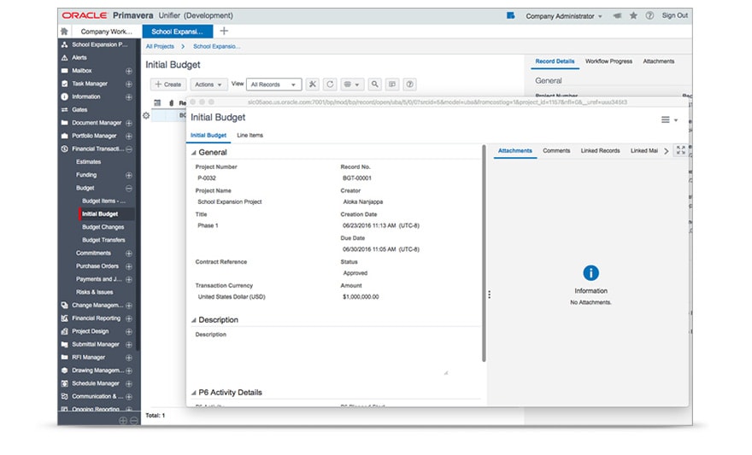Add a new tab with plus icon

tap(224, 31)
